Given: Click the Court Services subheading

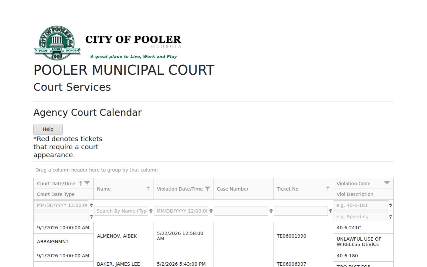Looking at the screenshot, I should point(72,87).
